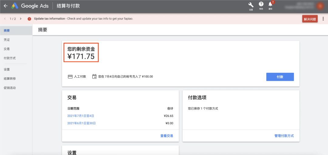The width and height of the screenshot is (328, 155).
Task: Click the 7月4日 ¥100.00 recharge note
Action: [125, 76]
